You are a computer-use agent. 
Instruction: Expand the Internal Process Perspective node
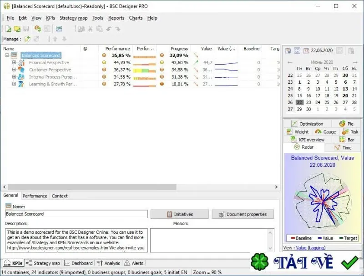click(x=14, y=77)
